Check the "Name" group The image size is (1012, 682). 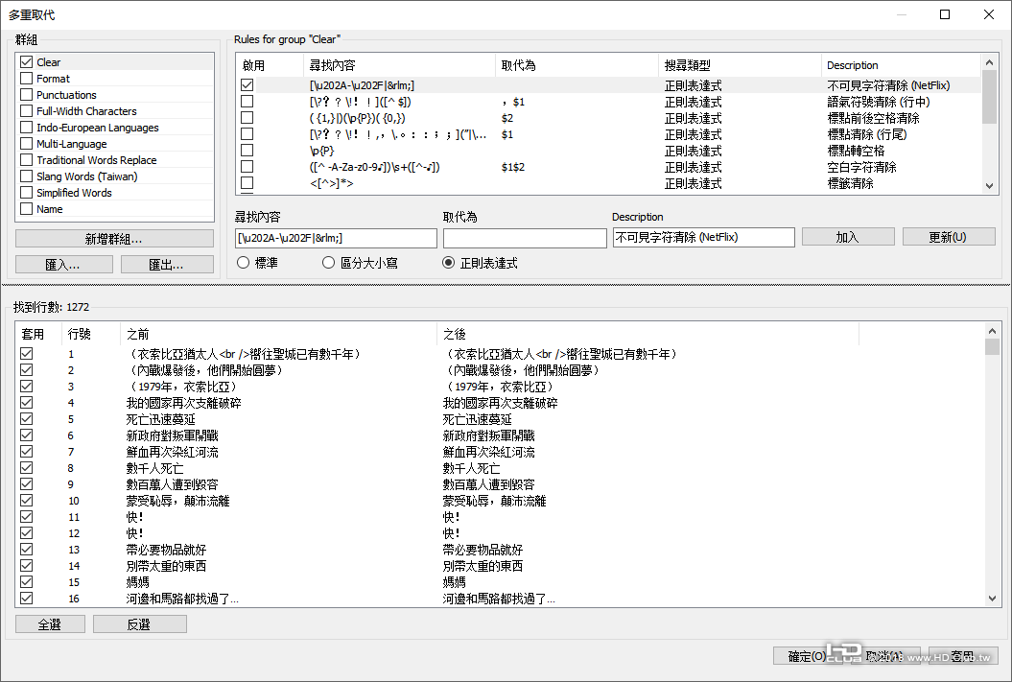click(x=27, y=208)
